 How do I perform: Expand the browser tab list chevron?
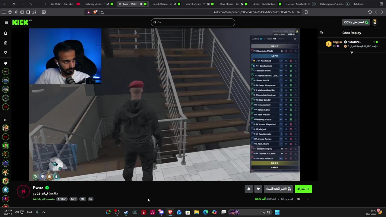[31, 4]
